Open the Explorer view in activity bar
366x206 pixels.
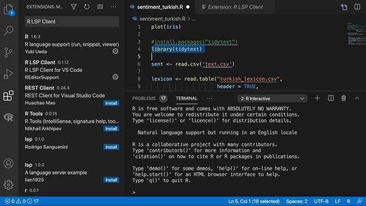pyautogui.click(x=9, y=10)
